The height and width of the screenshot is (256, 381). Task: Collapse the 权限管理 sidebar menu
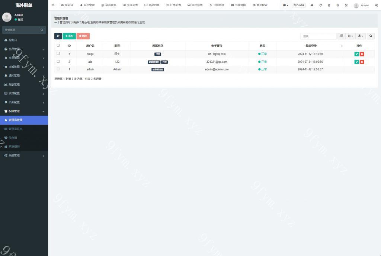(24, 111)
